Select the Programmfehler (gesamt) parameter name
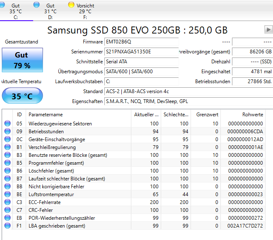Image resolution: width=273 pixels, height=240 pixels. [x=56, y=163]
